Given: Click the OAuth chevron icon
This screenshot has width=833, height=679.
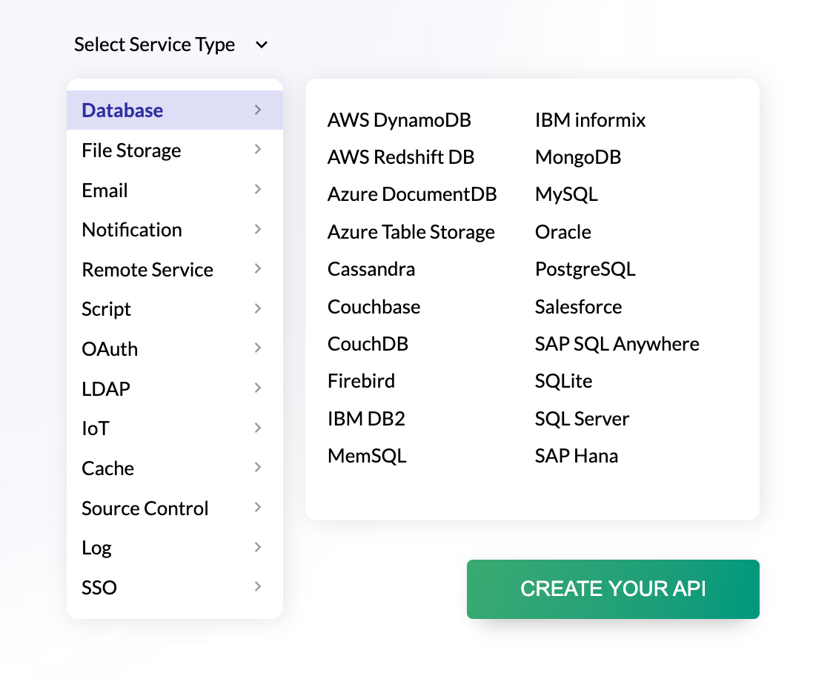Looking at the screenshot, I should coord(258,348).
